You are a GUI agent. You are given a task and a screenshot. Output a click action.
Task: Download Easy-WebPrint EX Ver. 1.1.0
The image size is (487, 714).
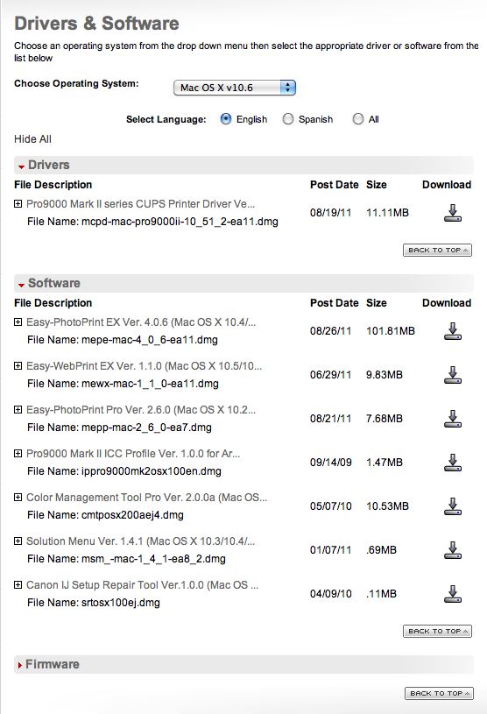pos(453,375)
